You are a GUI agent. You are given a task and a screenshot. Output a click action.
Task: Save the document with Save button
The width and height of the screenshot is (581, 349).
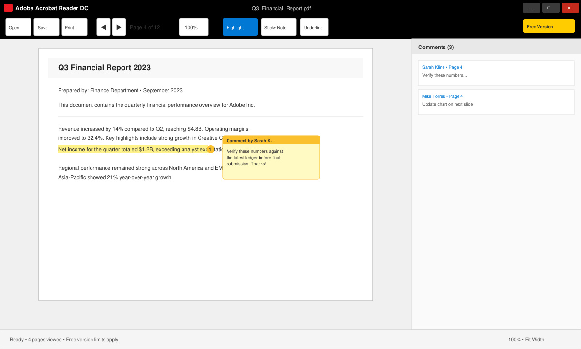(x=46, y=27)
